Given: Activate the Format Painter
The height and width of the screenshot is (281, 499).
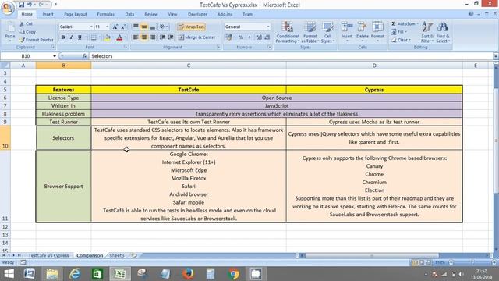Looking at the screenshot, I should click(37, 40).
